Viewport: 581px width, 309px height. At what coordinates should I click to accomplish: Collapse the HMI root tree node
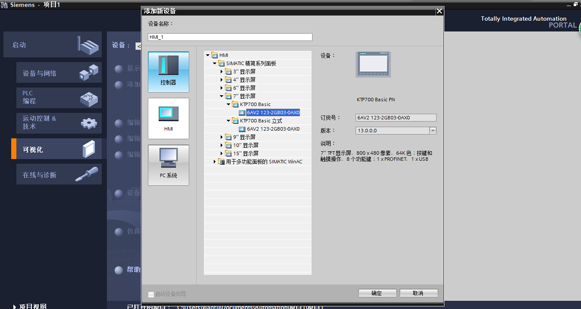tap(208, 55)
